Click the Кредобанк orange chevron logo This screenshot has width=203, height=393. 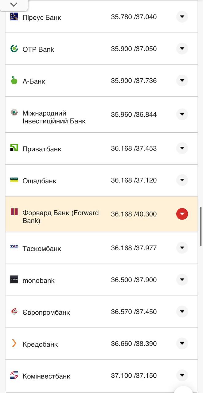[x=14, y=343]
